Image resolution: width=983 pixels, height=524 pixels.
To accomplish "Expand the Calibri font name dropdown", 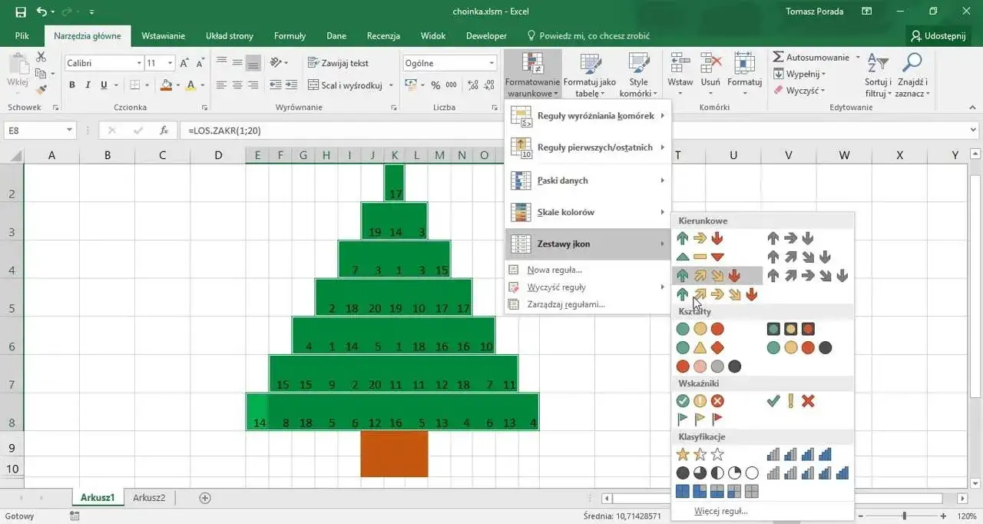I will point(139,63).
